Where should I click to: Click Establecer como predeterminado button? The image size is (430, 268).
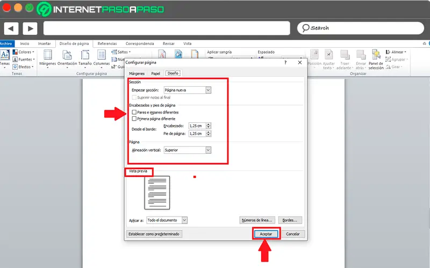point(154,234)
